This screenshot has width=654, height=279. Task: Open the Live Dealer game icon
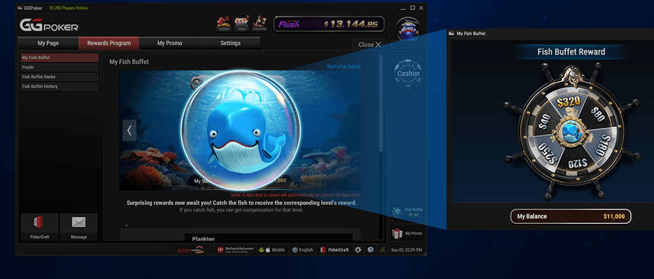[260, 23]
